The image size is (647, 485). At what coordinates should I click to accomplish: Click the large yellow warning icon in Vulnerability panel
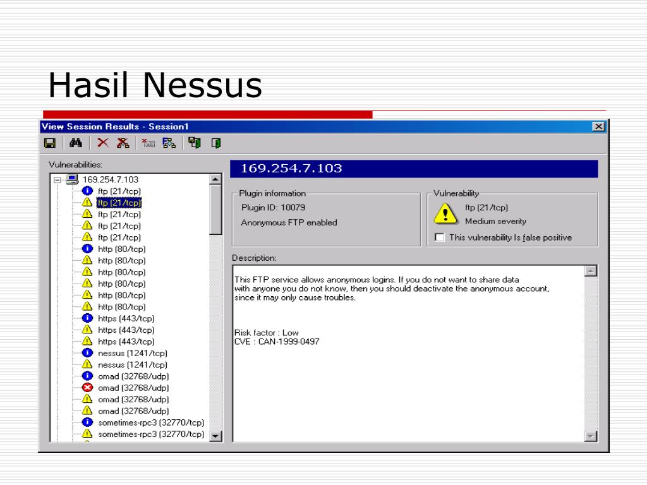click(445, 213)
